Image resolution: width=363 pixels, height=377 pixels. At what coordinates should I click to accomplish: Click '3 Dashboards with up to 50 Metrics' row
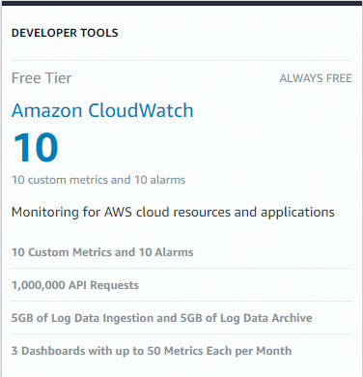(x=181, y=351)
